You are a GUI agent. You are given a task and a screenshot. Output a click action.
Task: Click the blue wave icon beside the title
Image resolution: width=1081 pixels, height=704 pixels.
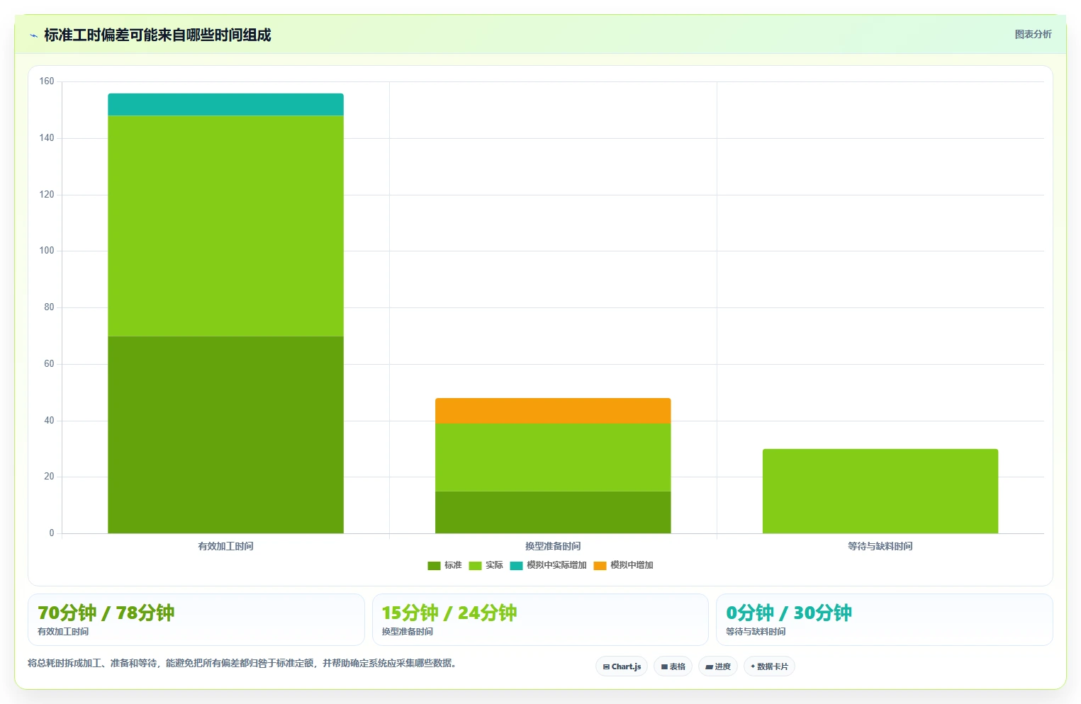click(x=33, y=35)
